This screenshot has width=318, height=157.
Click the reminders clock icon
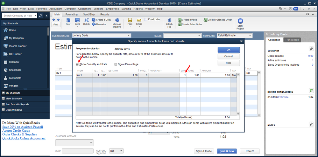(291, 9)
